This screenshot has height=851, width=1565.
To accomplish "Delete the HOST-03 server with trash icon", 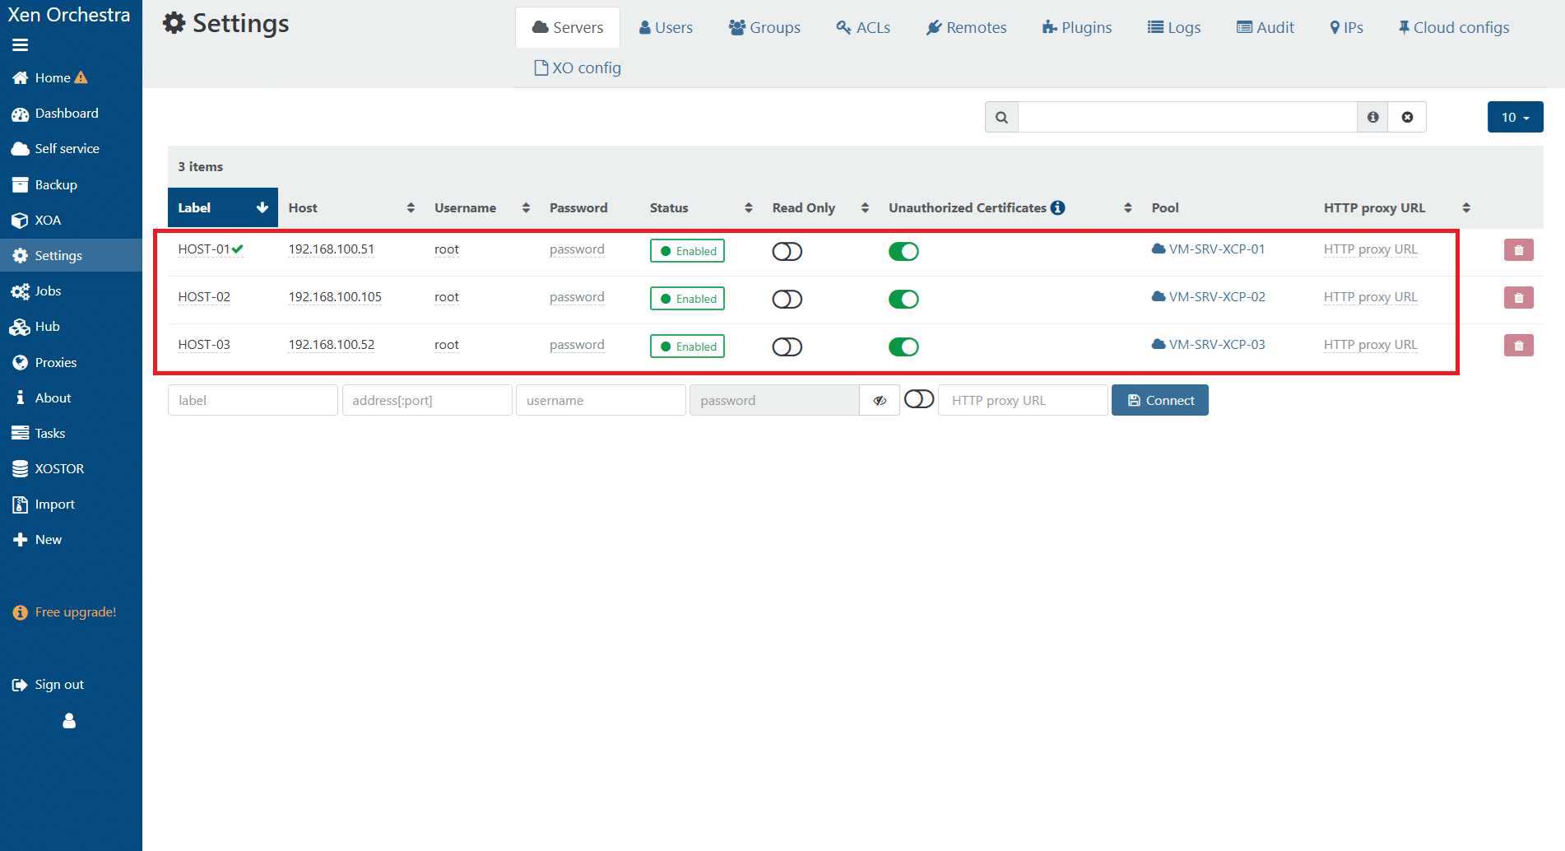I will pos(1519,346).
